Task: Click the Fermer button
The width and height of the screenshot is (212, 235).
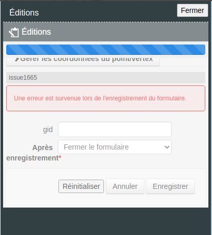Action: click(x=192, y=10)
